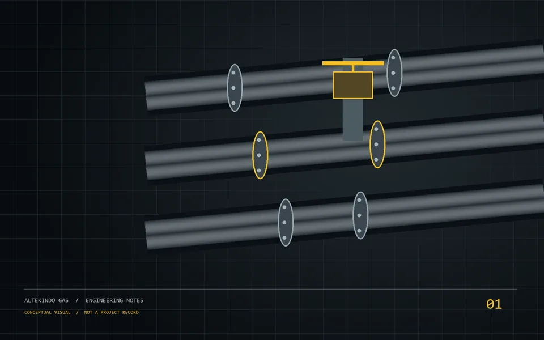Select the yellow valve handle bar

353,63
